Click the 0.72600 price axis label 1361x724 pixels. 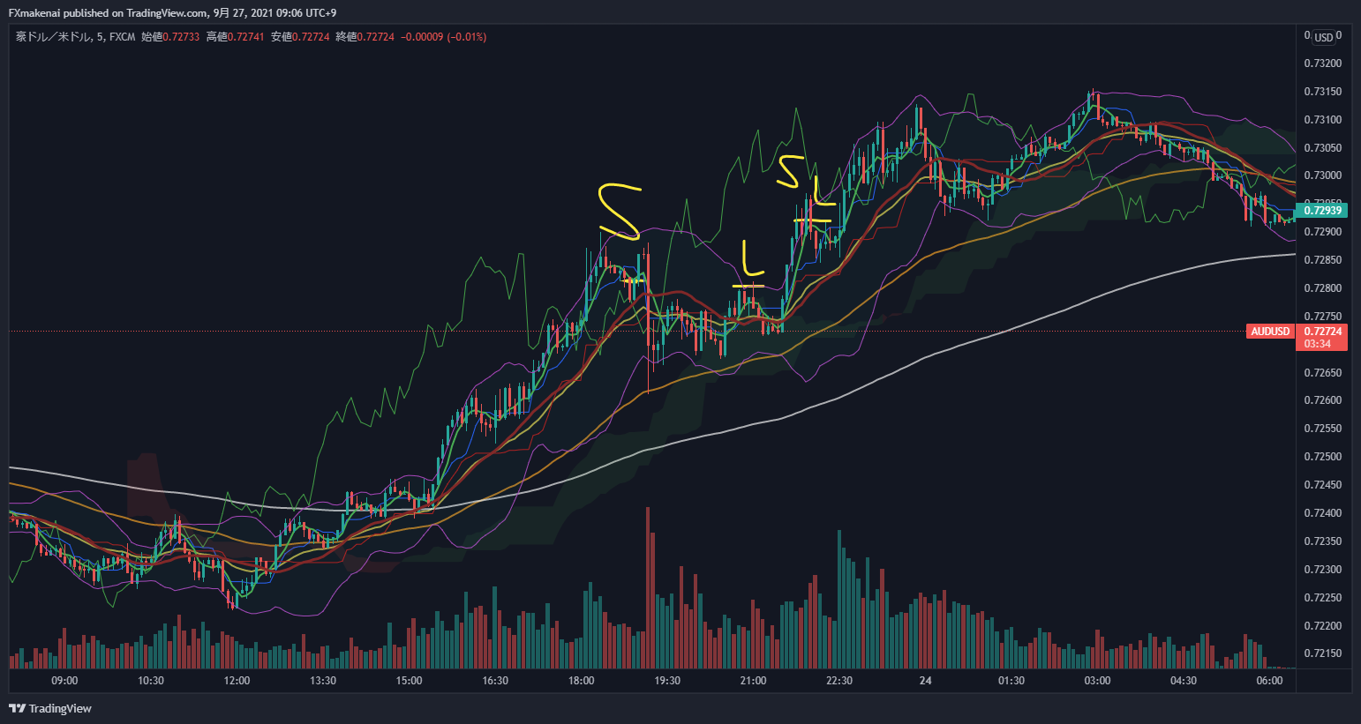click(x=1322, y=400)
